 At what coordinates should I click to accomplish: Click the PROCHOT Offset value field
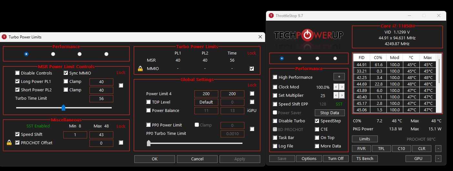click(x=101, y=143)
